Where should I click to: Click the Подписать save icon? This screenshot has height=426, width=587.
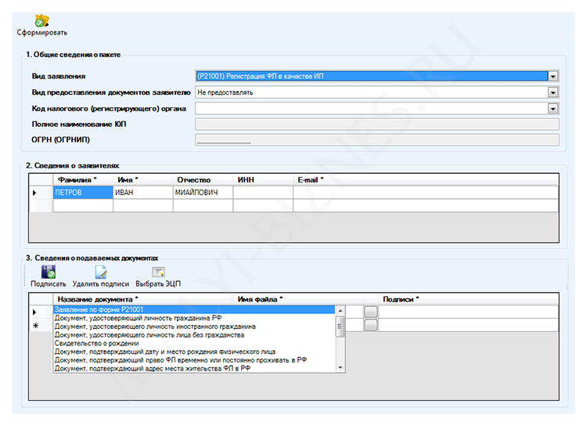click(48, 273)
